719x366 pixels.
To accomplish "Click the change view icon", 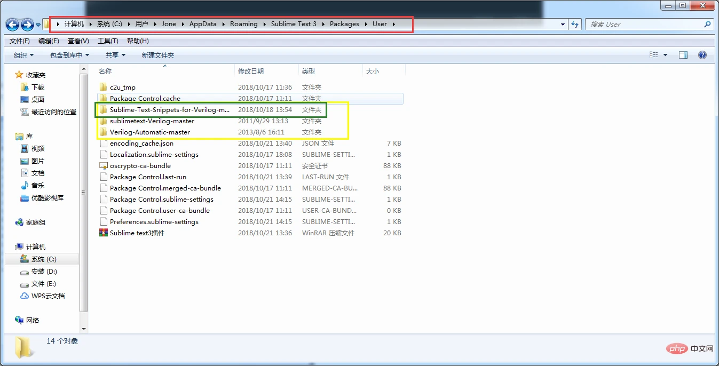I will 654,55.
